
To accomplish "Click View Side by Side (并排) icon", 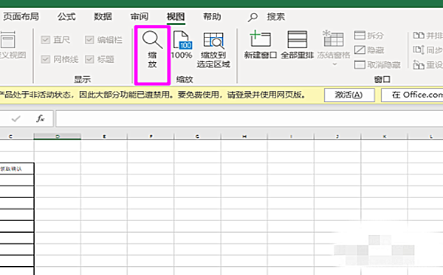I will 419,35.
